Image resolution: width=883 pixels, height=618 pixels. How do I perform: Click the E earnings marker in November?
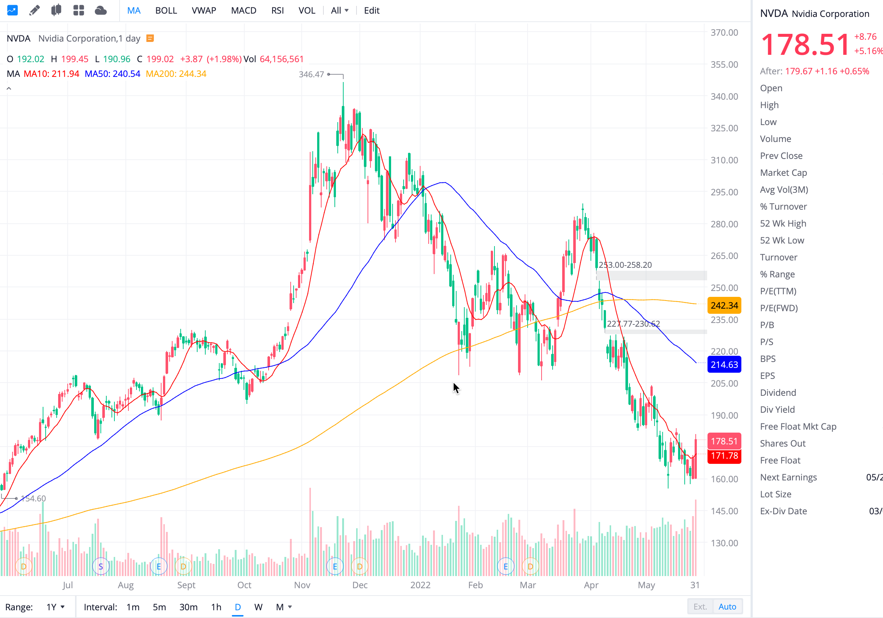[x=335, y=566]
